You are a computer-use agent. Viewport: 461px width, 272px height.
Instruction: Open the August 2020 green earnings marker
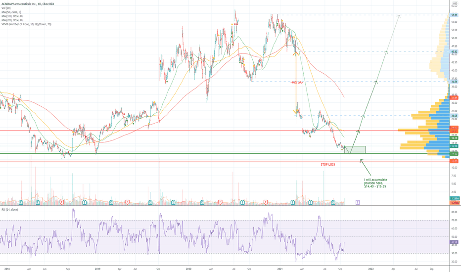242,202
